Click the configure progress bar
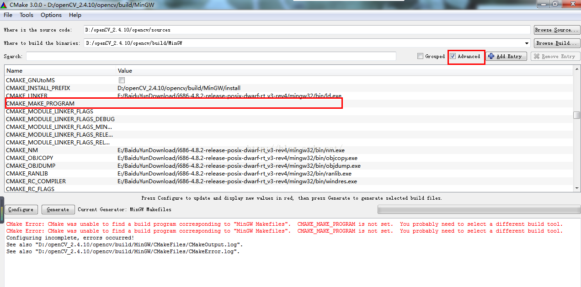Screen dimensions: 581x287 click(478, 209)
